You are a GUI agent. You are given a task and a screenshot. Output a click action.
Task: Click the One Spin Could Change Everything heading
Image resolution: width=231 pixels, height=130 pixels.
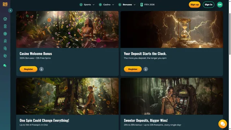click(x=44, y=120)
